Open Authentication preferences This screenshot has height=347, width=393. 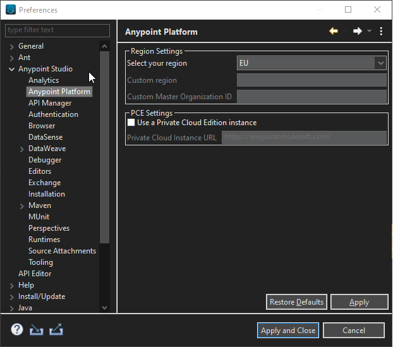pos(53,114)
